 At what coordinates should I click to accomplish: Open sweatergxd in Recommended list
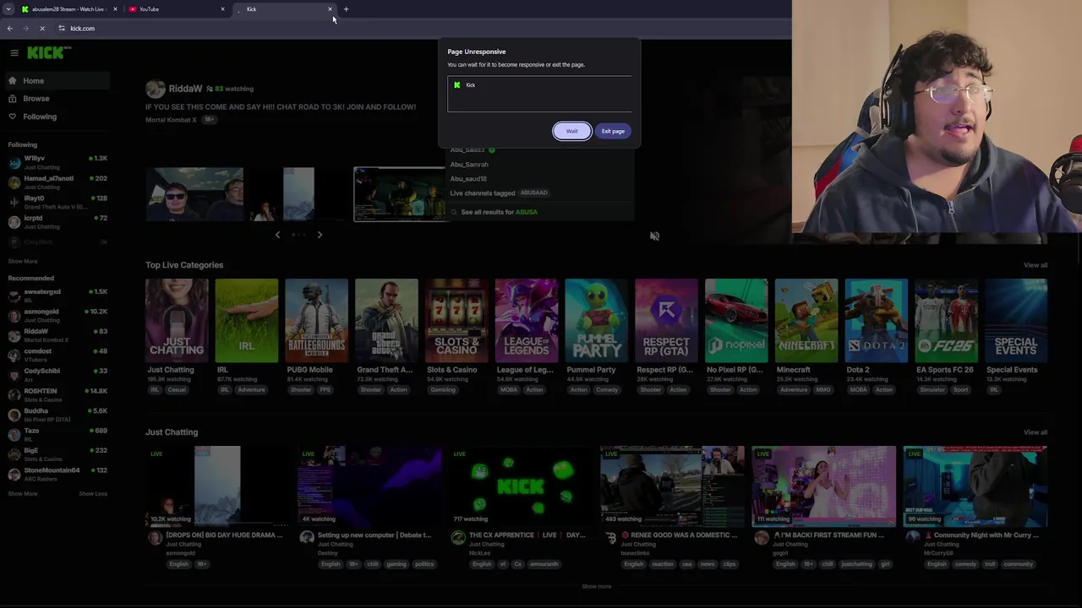coord(57,296)
